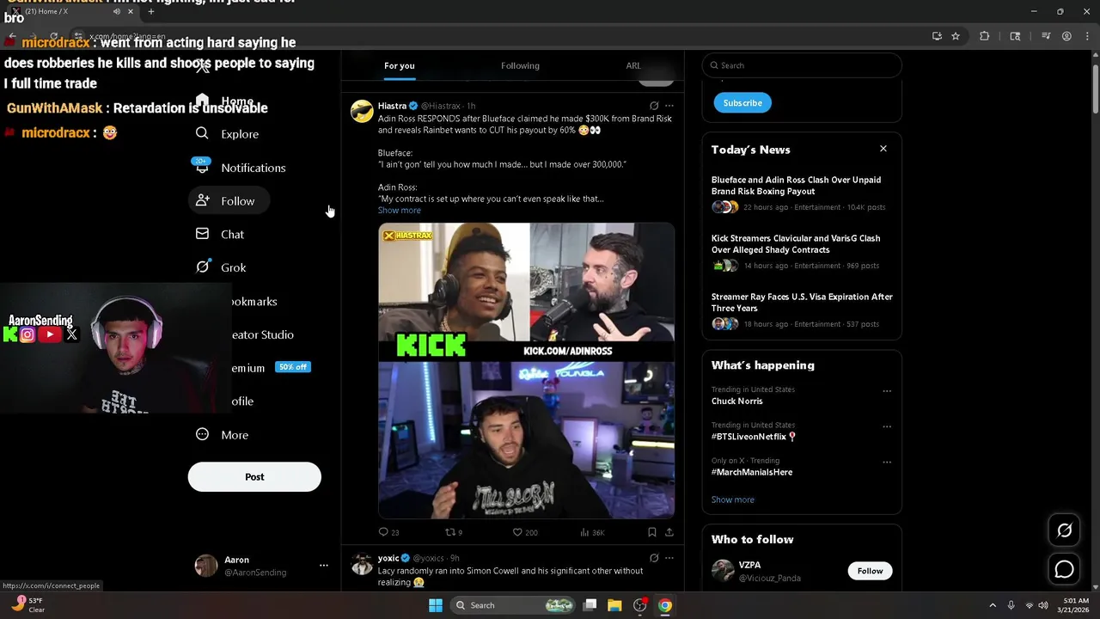Open the Chrome profile avatar icon
Screen dimensions: 1100x619
(1066, 36)
